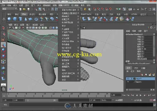Open option box for Insert isoparms
Viewport: 157px width, 111px height.
click(x=78, y=48)
